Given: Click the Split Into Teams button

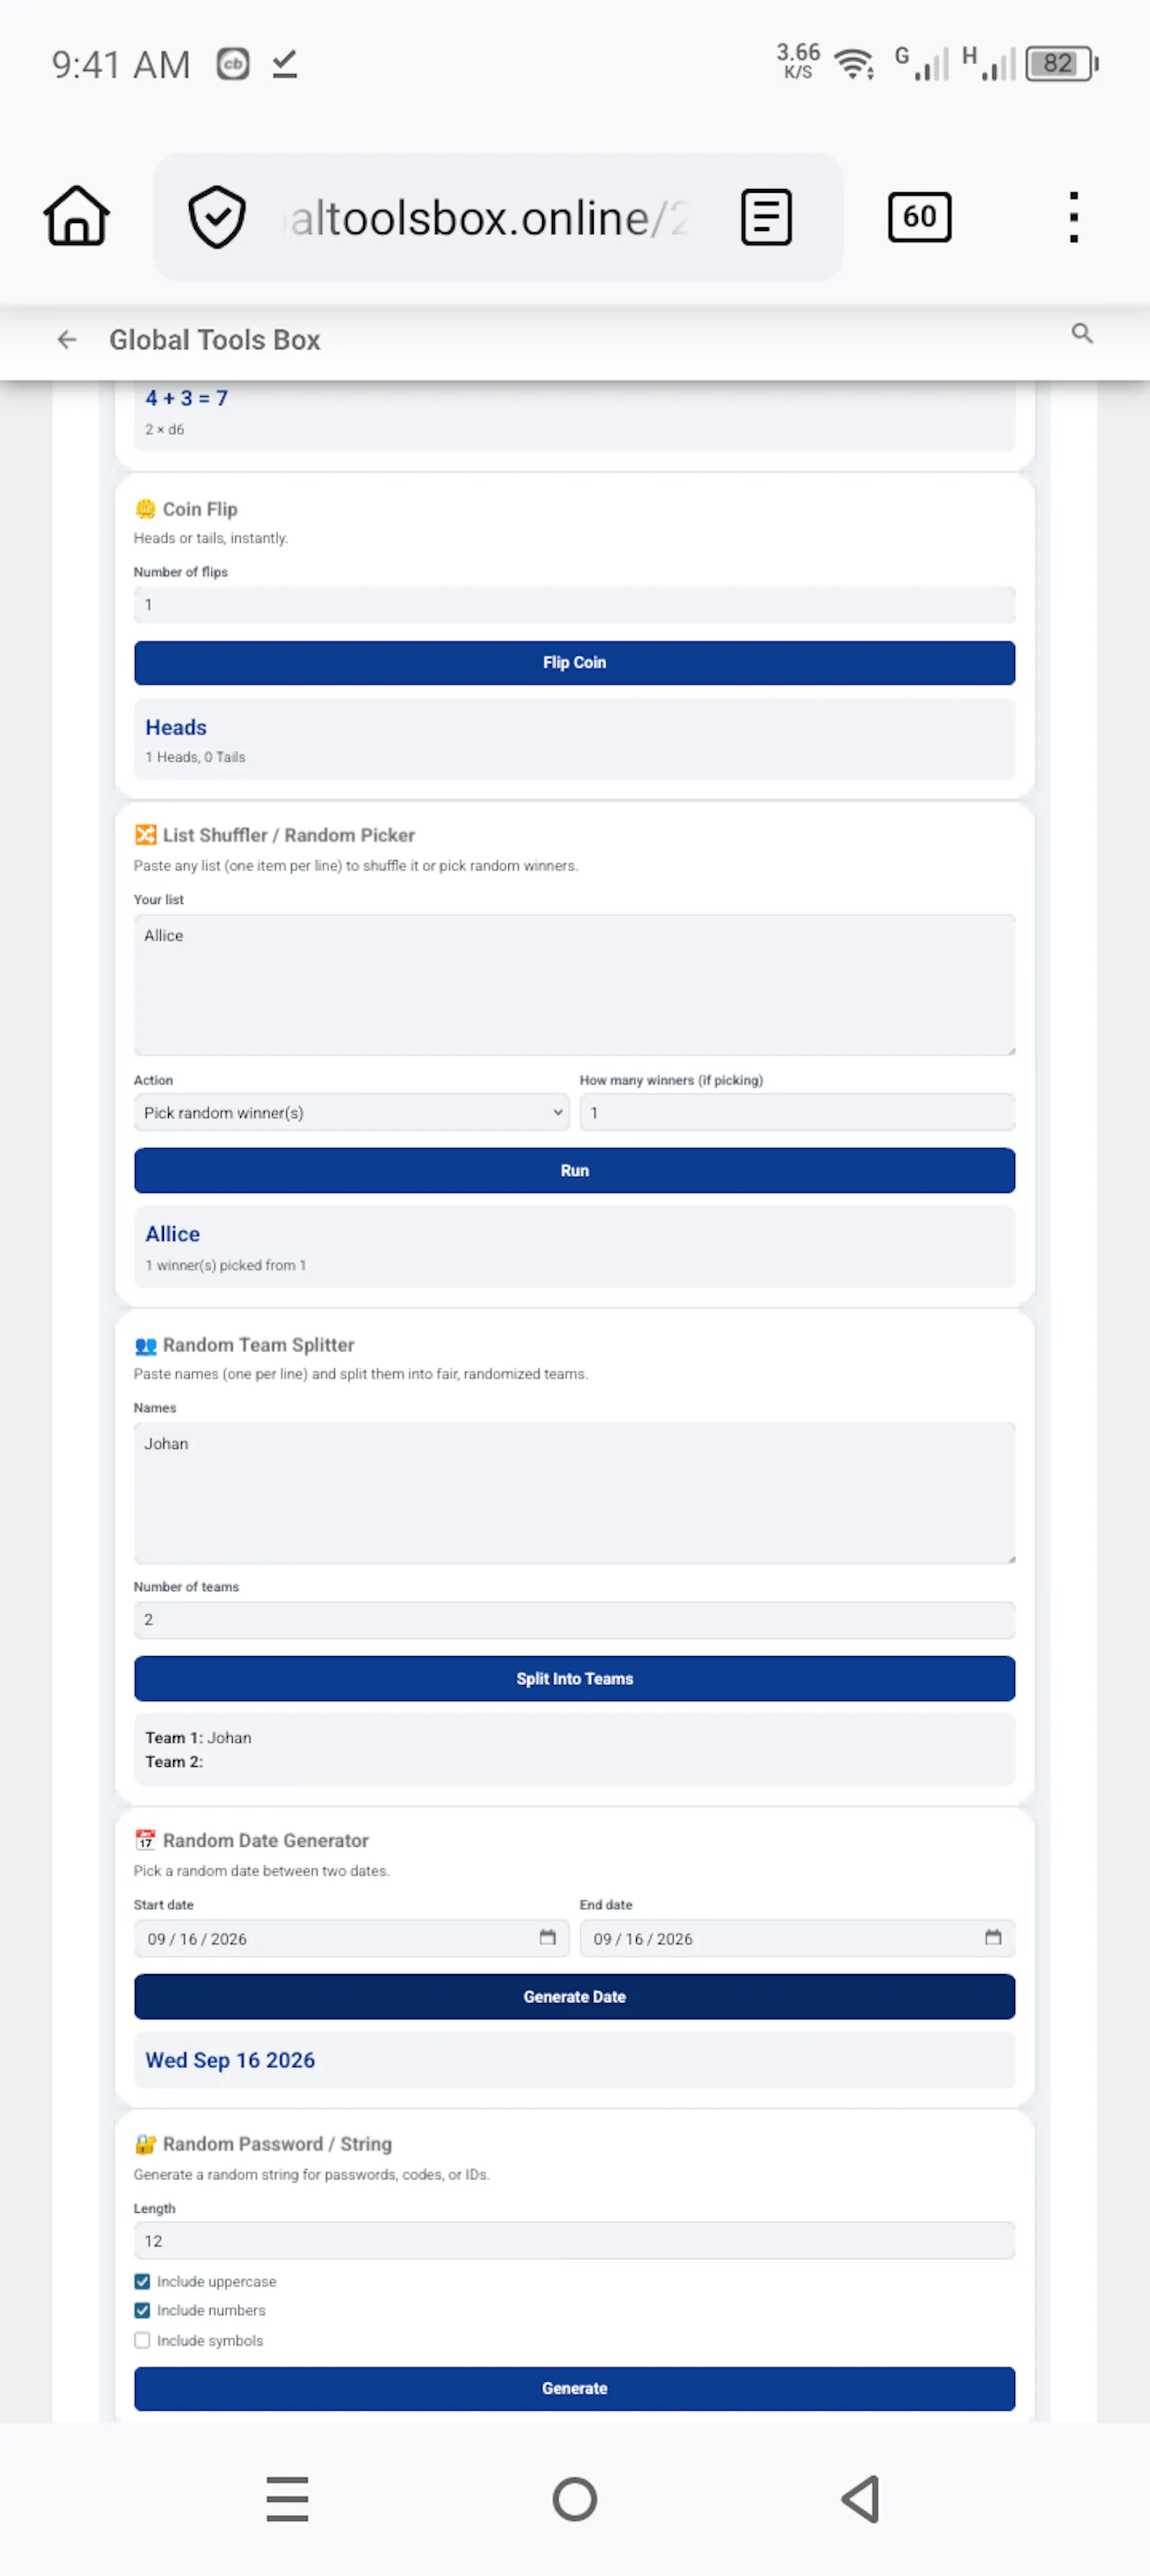Looking at the screenshot, I should [x=574, y=1678].
